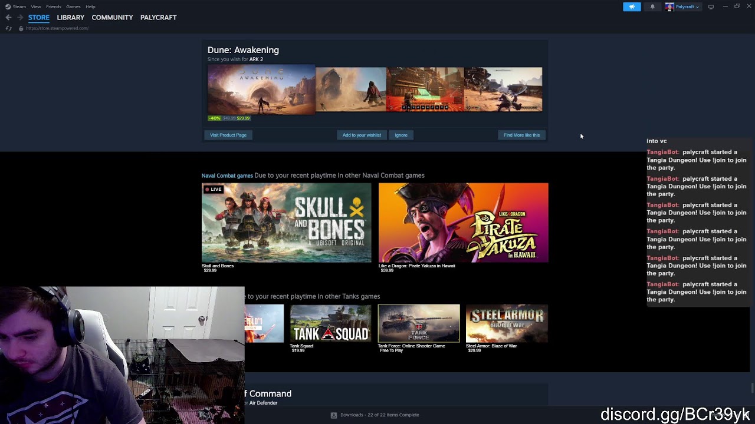
Task: Click Visit Product Page button
Action: pos(228,135)
